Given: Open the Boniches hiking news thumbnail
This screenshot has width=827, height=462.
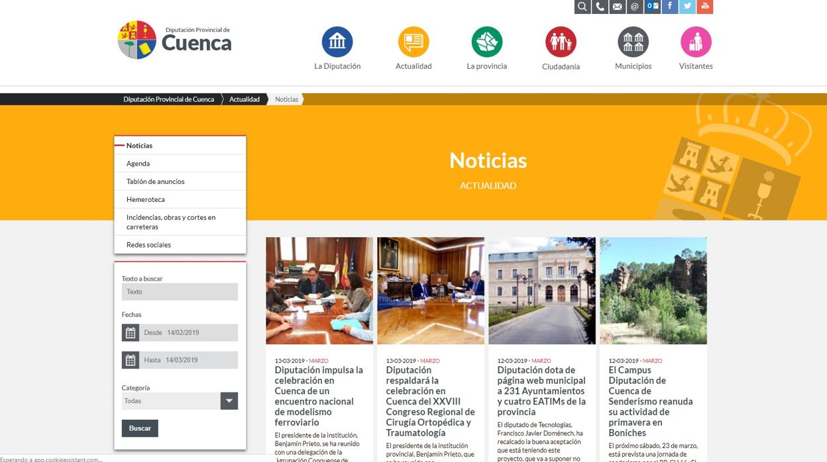Looking at the screenshot, I should tap(653, 291).
